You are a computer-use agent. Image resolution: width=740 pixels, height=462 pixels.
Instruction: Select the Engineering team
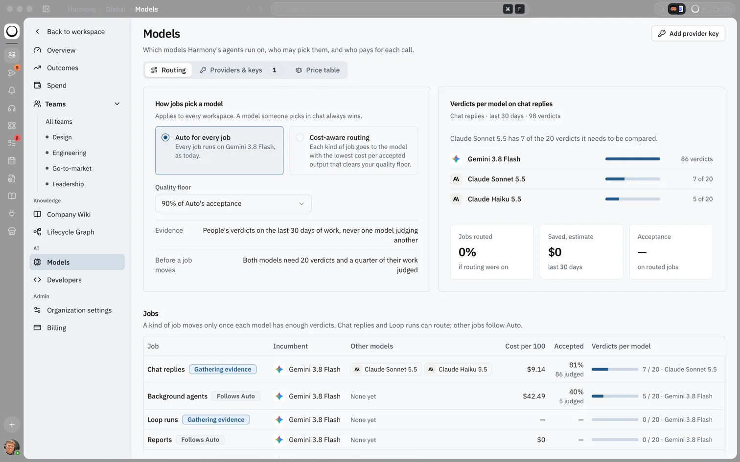(x=69, y=153)
